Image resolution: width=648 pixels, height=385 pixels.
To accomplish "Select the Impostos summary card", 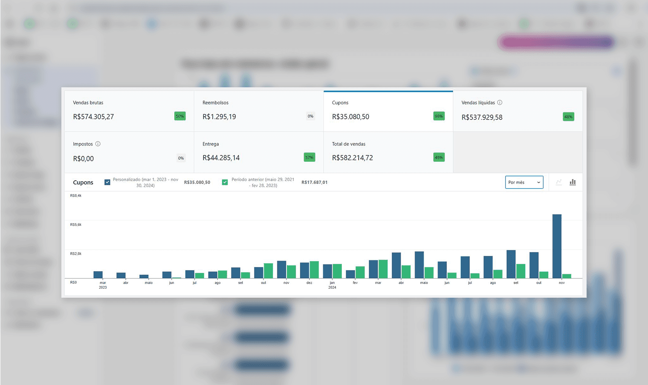I will pos(129,152).
